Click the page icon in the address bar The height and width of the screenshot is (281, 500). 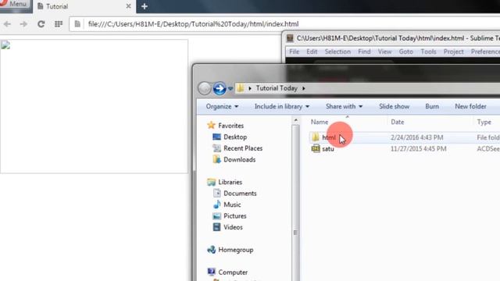tap(77, 24)
